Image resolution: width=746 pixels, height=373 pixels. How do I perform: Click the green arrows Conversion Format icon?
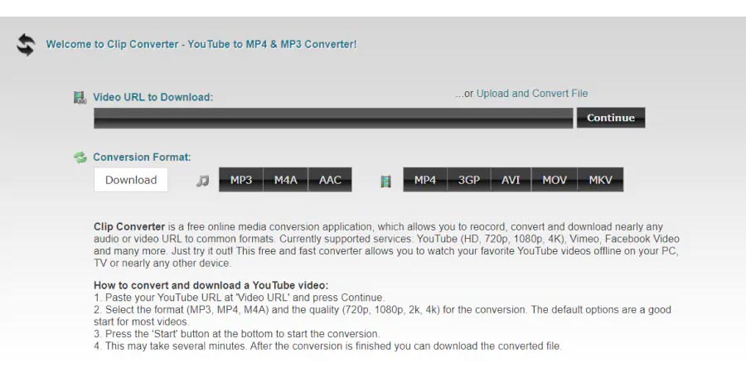pyautogui.click(x=80, y=157)
